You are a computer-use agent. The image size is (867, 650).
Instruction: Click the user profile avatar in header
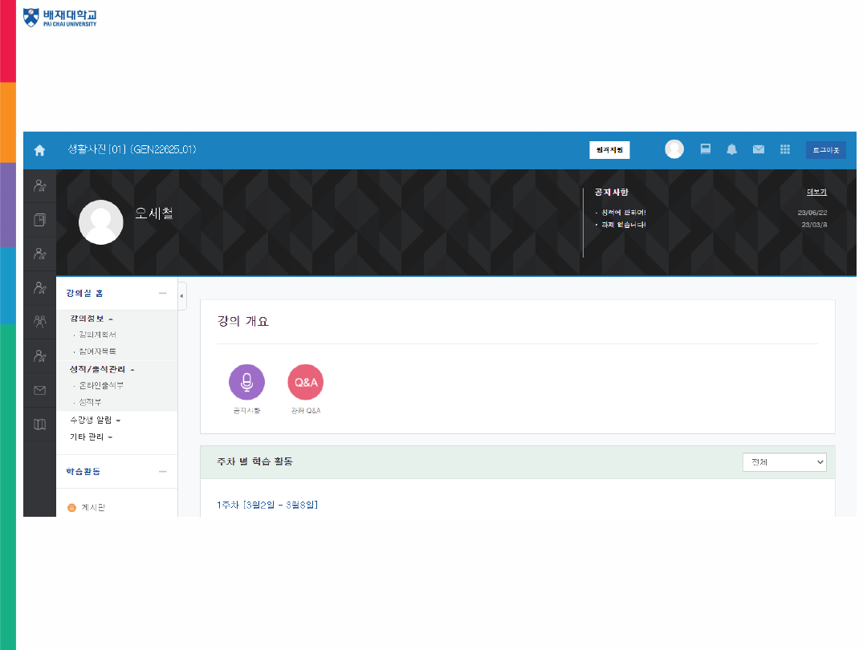(674, 149)
